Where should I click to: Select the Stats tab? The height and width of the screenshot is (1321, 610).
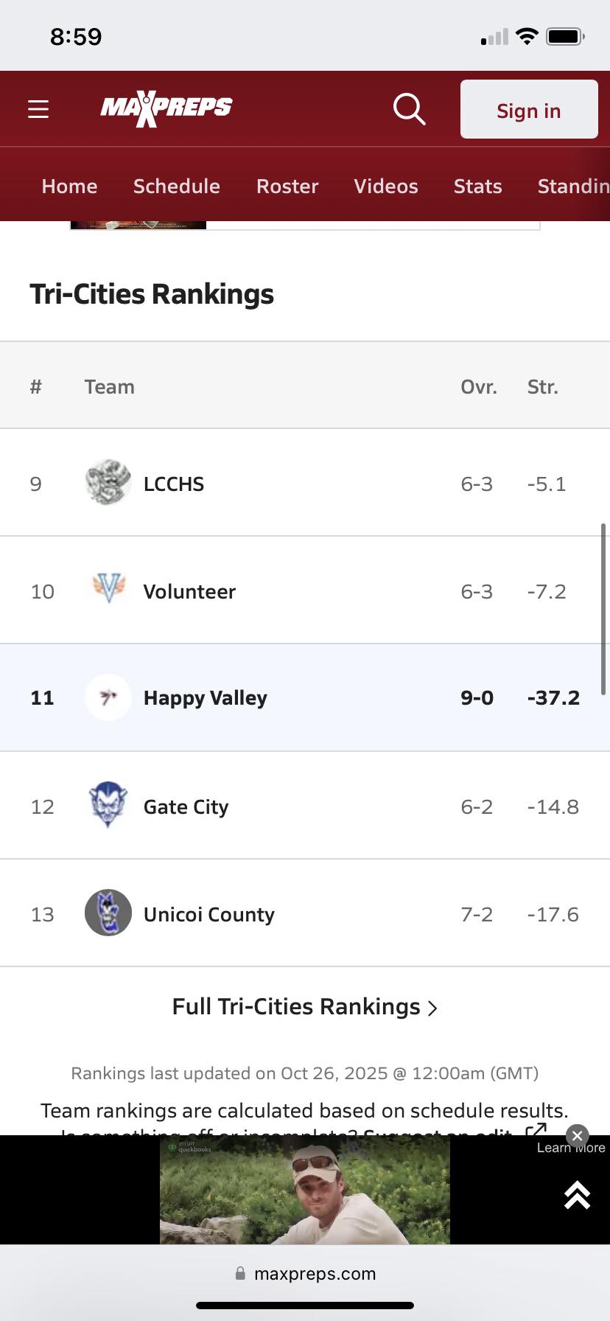click(x=478, y=186)
